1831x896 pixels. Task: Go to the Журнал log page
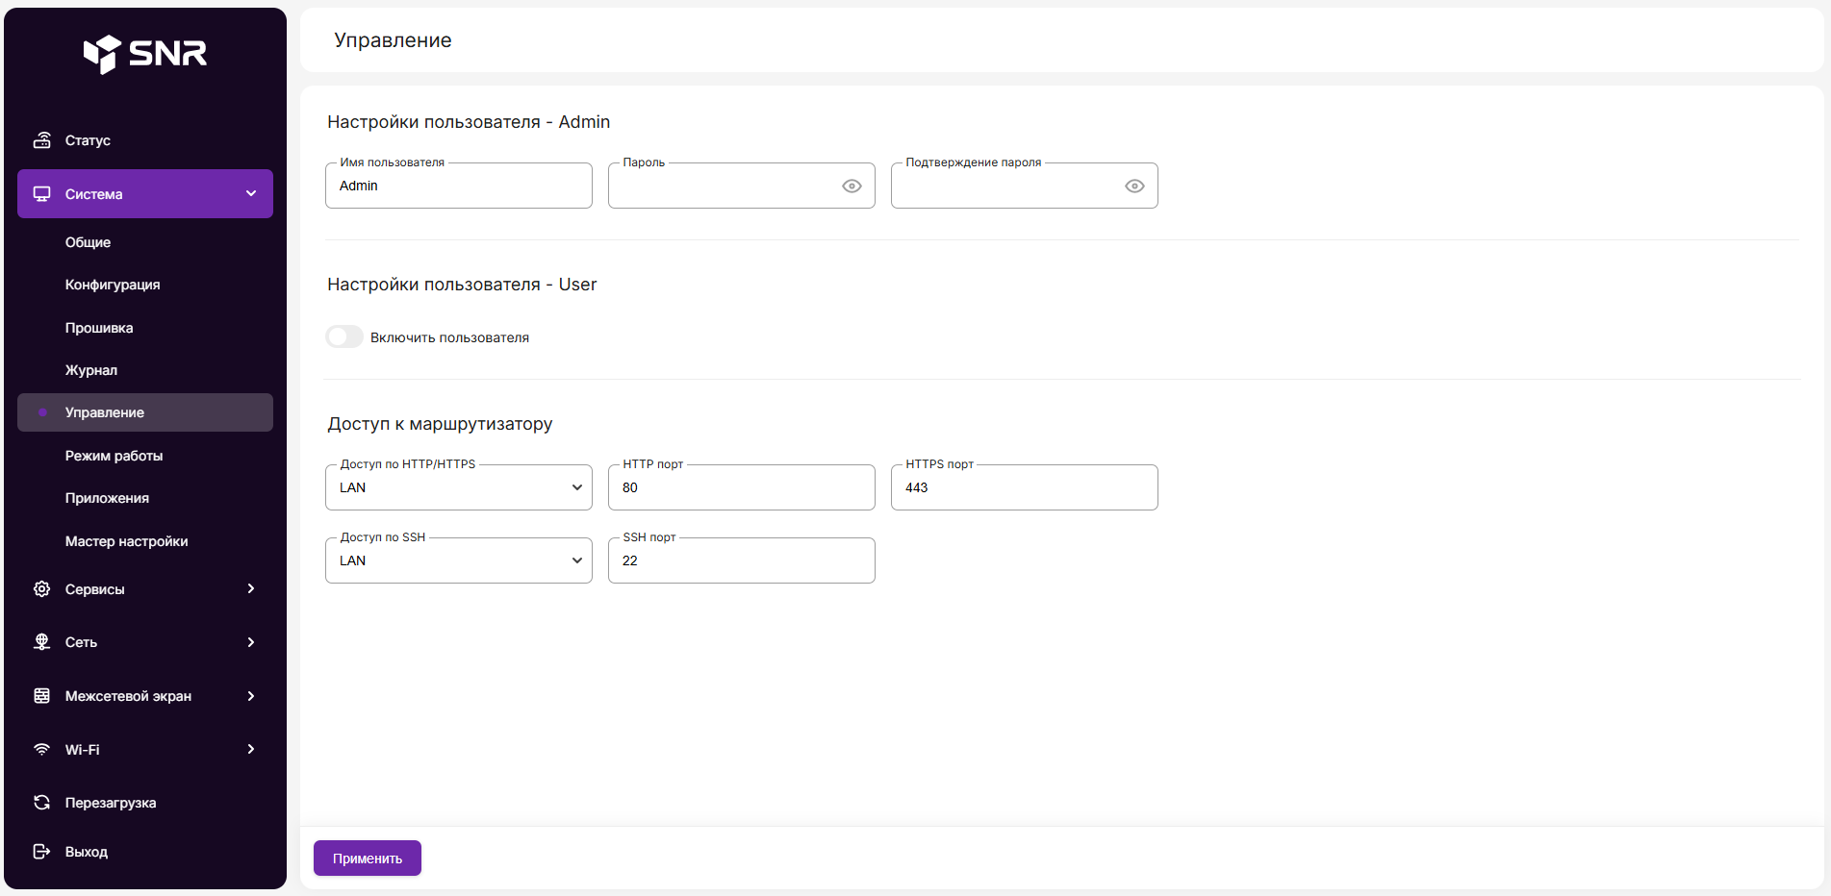(x=91, y=370)
